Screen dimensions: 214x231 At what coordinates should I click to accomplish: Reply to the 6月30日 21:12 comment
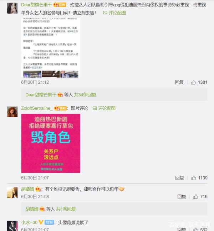179,82
